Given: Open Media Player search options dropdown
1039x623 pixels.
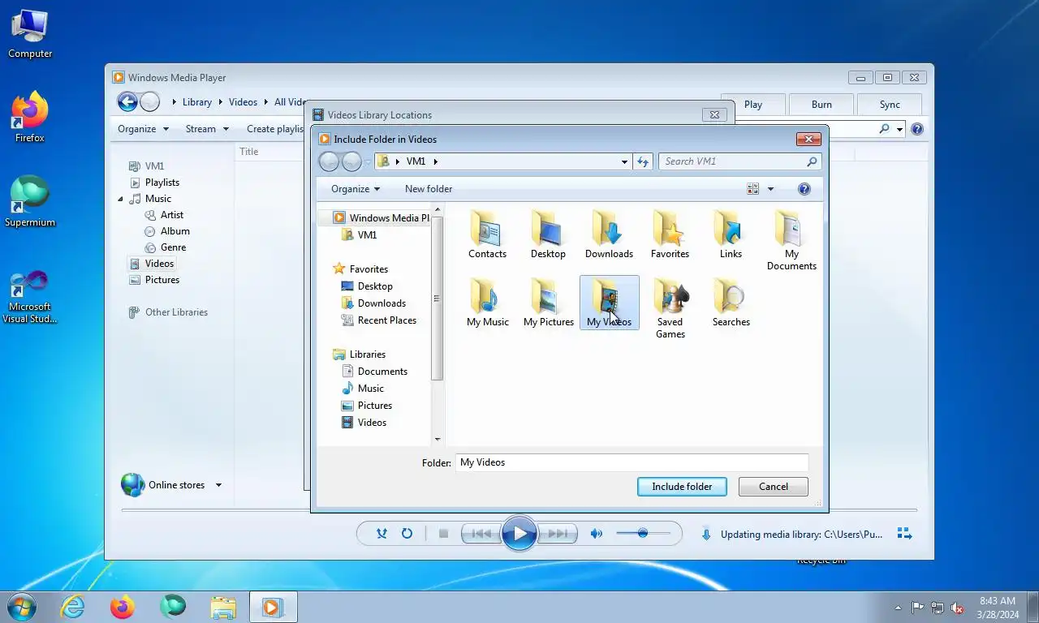Looking at the screenshot, I should [899, 129].
